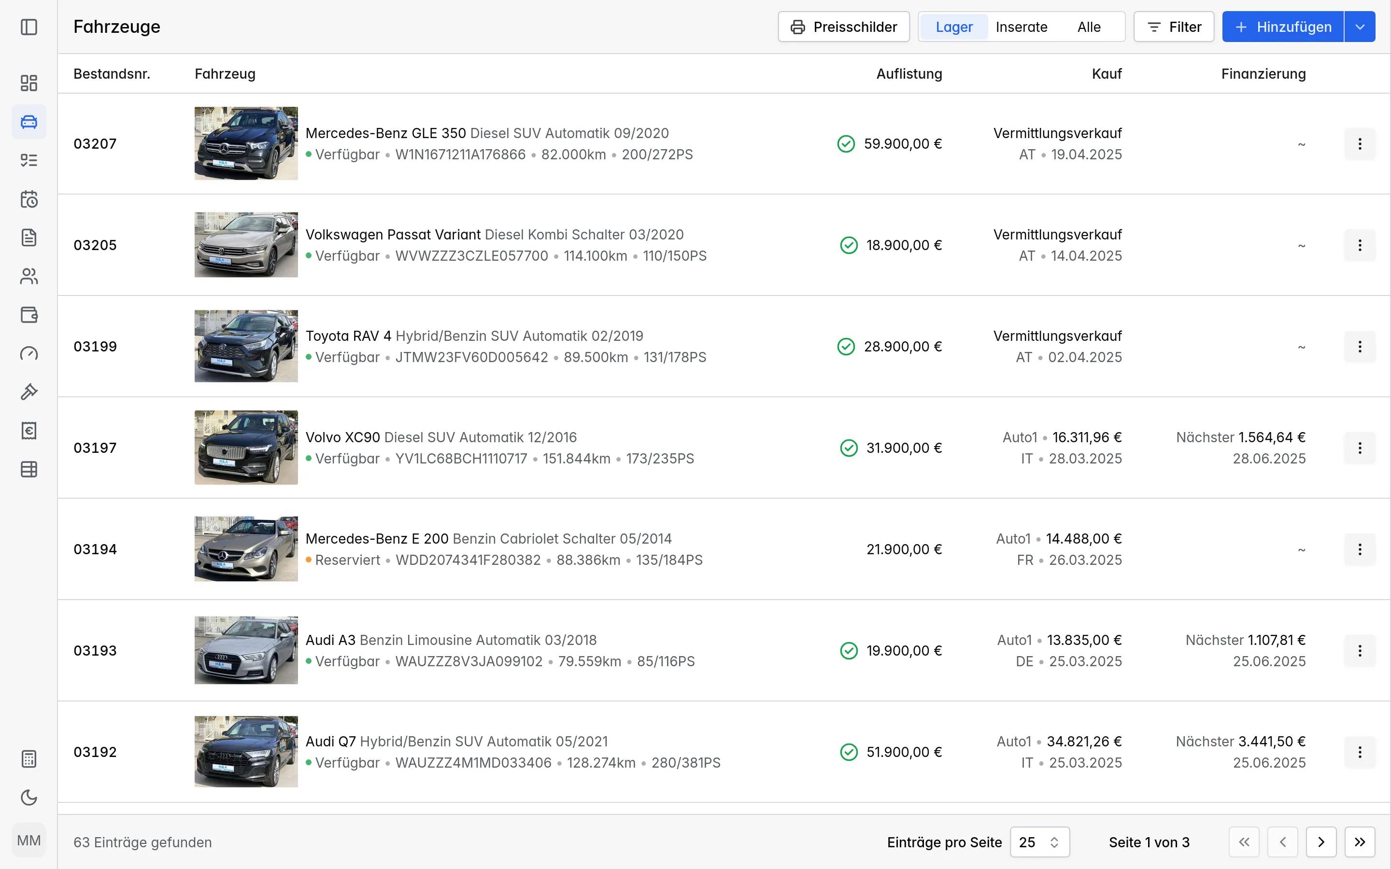Viewport: 1391px width, 869px height.
Task: Go to the last page
Action: pyautogui.click(x=1360, y=842)
